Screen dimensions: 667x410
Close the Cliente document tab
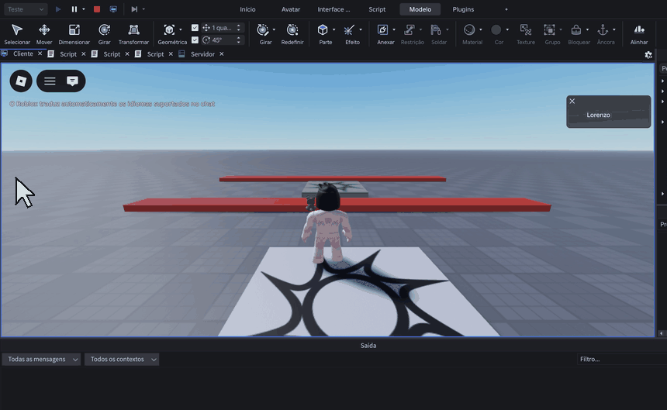click(40, 53)
